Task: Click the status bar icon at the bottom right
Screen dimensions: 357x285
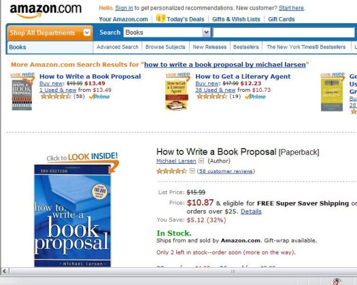Action: [337, 281]
